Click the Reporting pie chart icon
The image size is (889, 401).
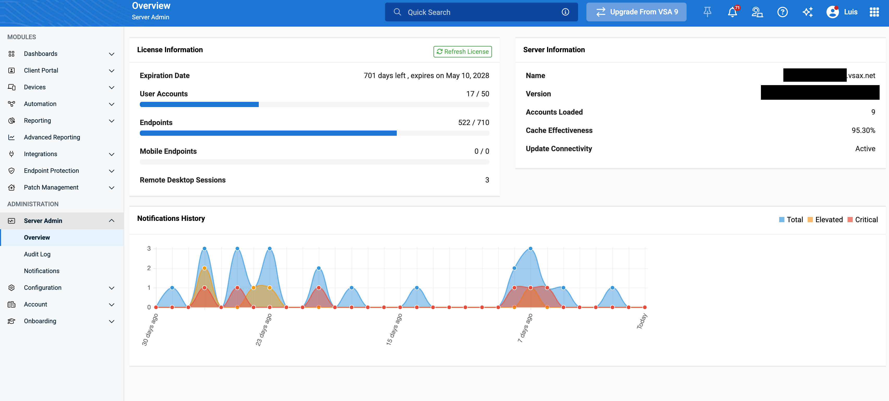tap(11, 121)
